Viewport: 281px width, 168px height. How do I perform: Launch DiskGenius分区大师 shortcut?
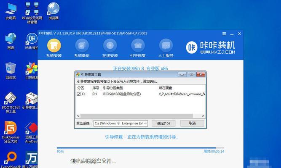11,132
